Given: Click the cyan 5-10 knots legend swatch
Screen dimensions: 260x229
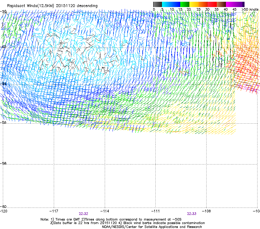Looking at the screenshot, I should tap(167, 4).
